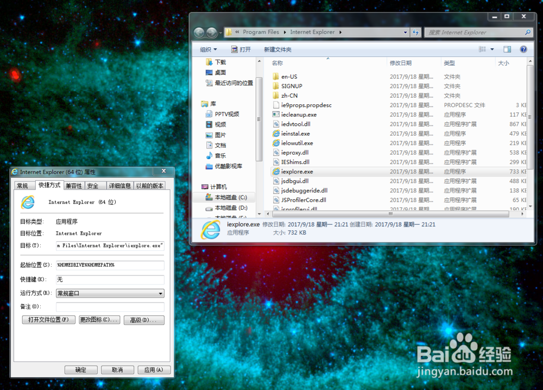543x390 pixels.
Task: Switch to the 兼容性 tab
Action: click(x=74, y=186)
